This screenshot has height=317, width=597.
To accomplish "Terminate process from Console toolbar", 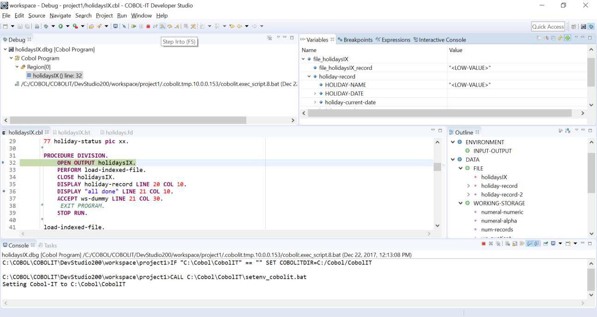I will [484, 244].
